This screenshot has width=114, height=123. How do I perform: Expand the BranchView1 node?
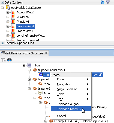[8, 31]
